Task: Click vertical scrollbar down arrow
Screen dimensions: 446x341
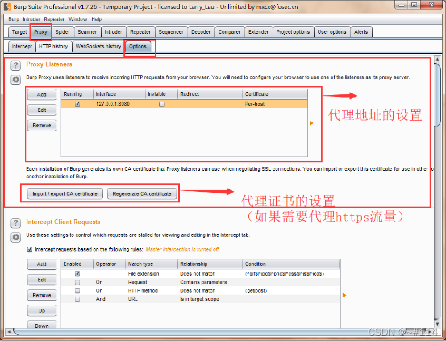Action: tap(438, 324)
